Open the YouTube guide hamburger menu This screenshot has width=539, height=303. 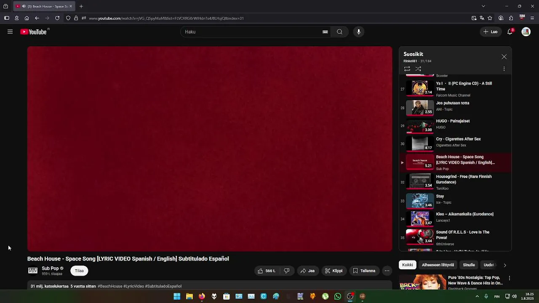click(x=10, y=32)
